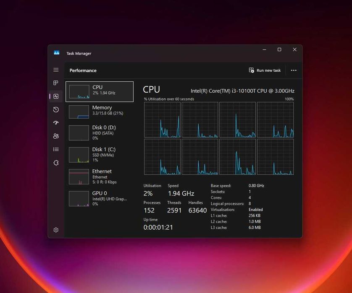The image size is (352, 293).
Task: Select the GPU 0 entry
Action: click(x=100, y=198)
